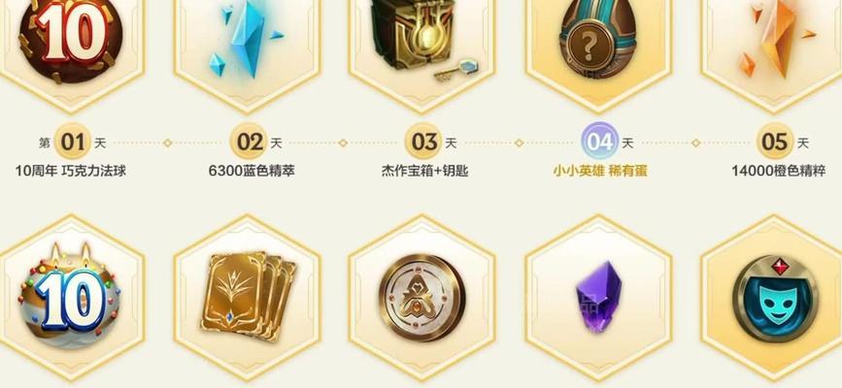The width and height of the screenshot is (842, 388).
Task: Click the day 01 timeline circle
Action: coord(72,143)
